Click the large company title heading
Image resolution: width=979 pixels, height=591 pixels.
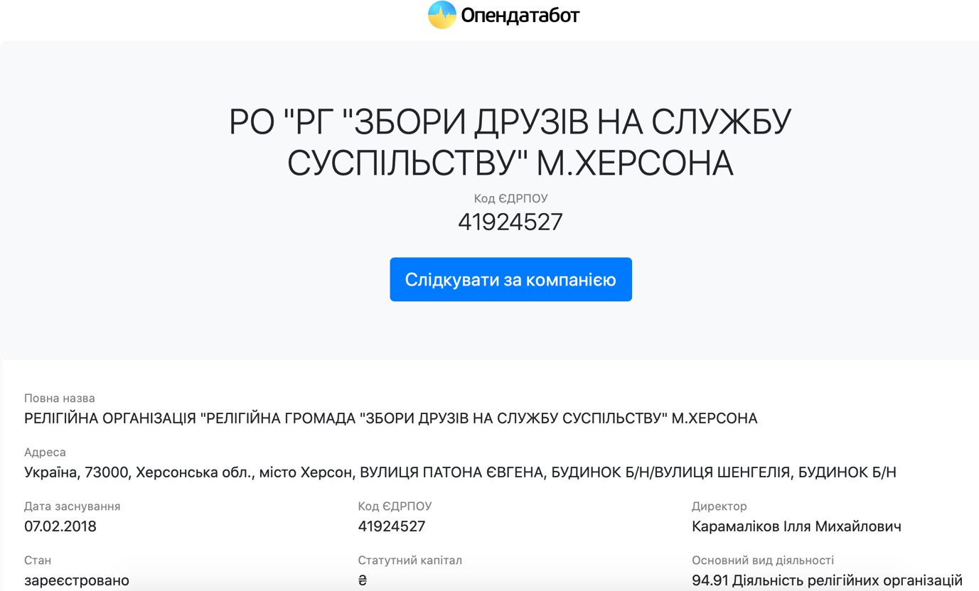(x=510, y=143)
